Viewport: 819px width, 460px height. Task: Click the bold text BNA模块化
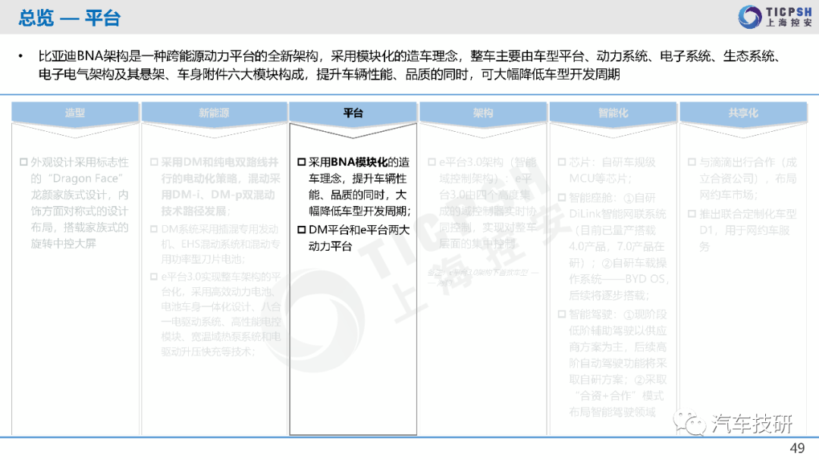(359, 162)
